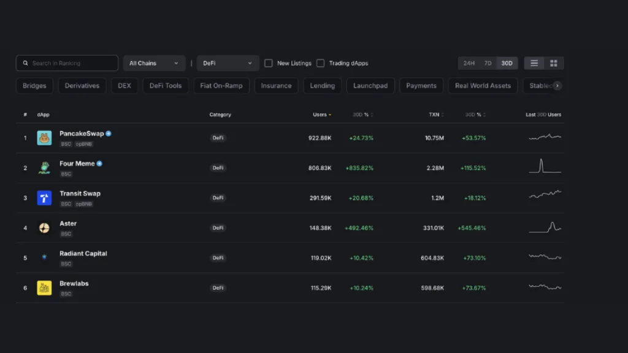This screenshot has width=628, height=353.
Task: Switch to grid view layout
Action: tap(554, 63)
